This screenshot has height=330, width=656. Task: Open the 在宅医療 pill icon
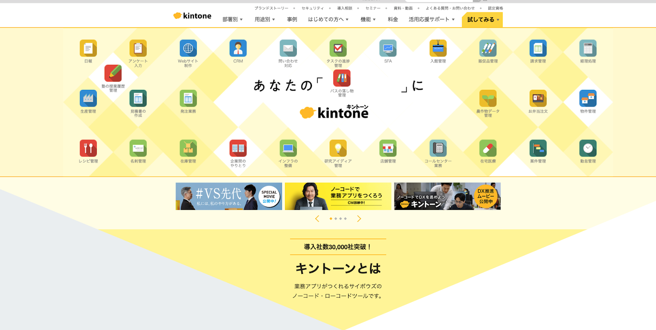coord(488,148)
